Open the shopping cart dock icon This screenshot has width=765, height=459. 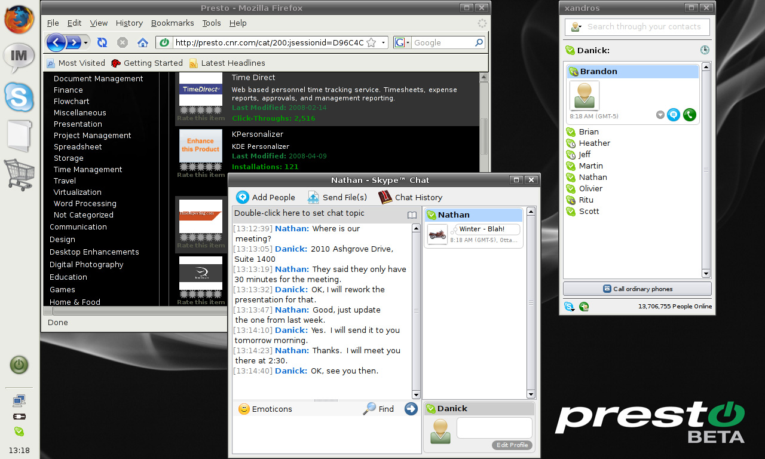click(x=19, y=175)
